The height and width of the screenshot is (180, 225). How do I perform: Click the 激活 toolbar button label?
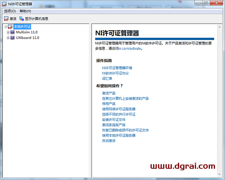pos(13,19)
